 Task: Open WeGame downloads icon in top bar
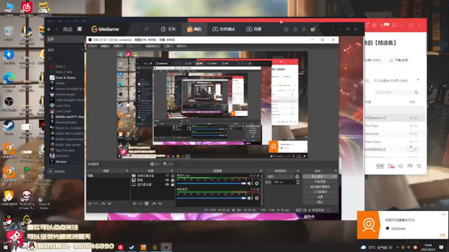pyautogui.click(x=304, y=29)
